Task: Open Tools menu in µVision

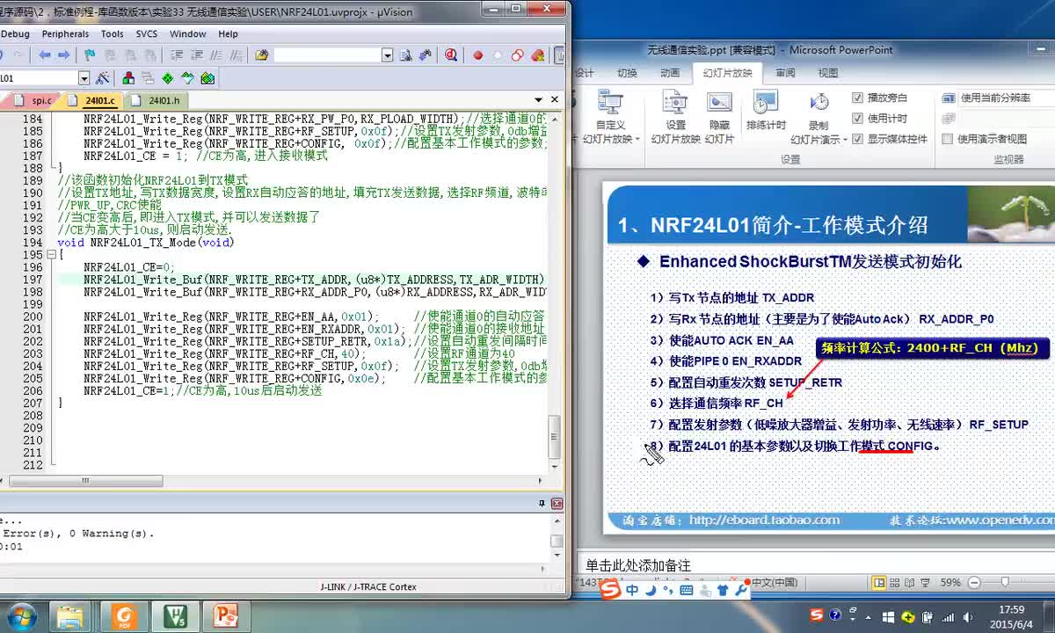Action: click(x=112, y=33)
